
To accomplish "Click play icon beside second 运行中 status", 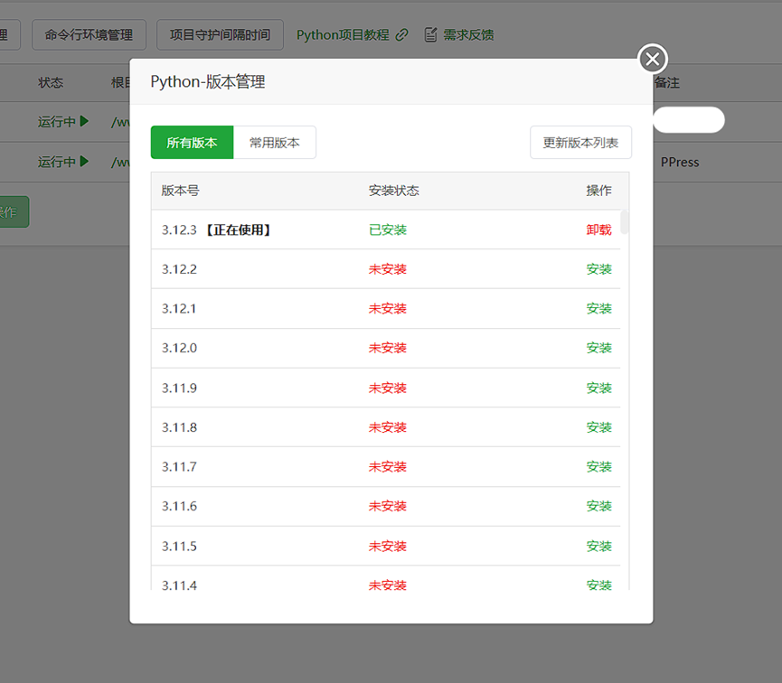I will pos(84,162).
